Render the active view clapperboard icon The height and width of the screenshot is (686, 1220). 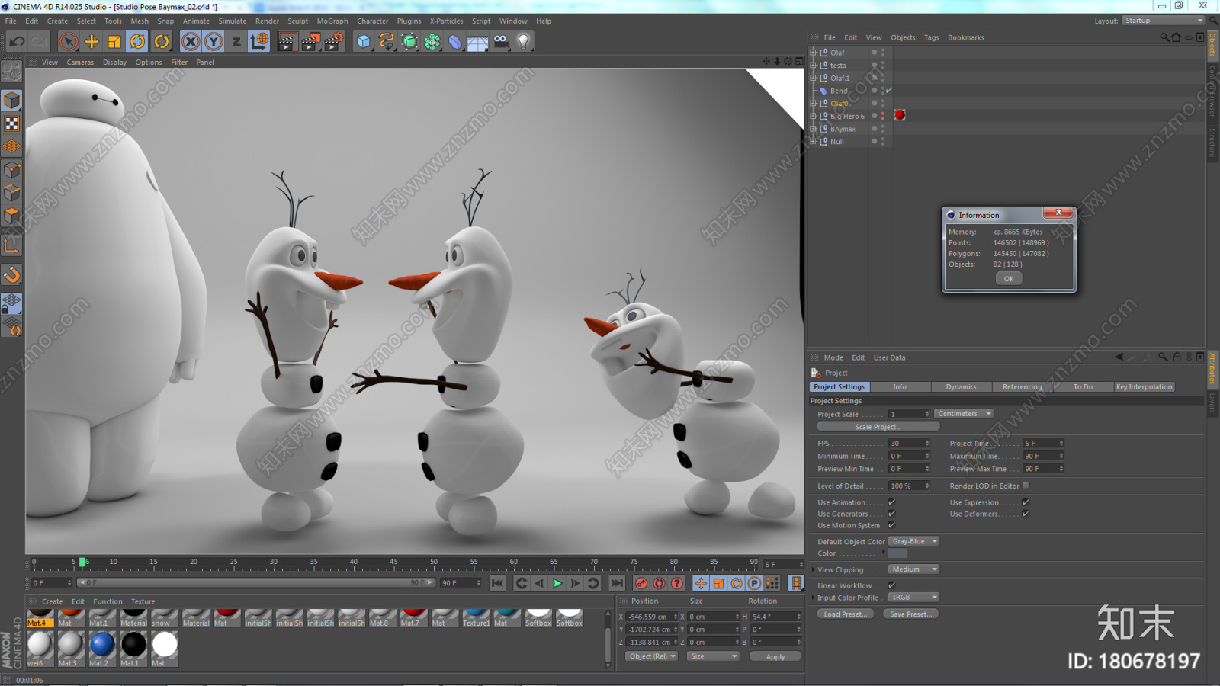[x=287, y=41]
